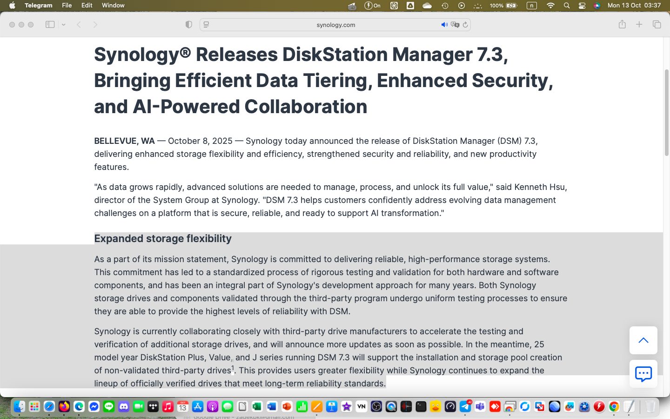Show the tab overview

pos(657,25)
